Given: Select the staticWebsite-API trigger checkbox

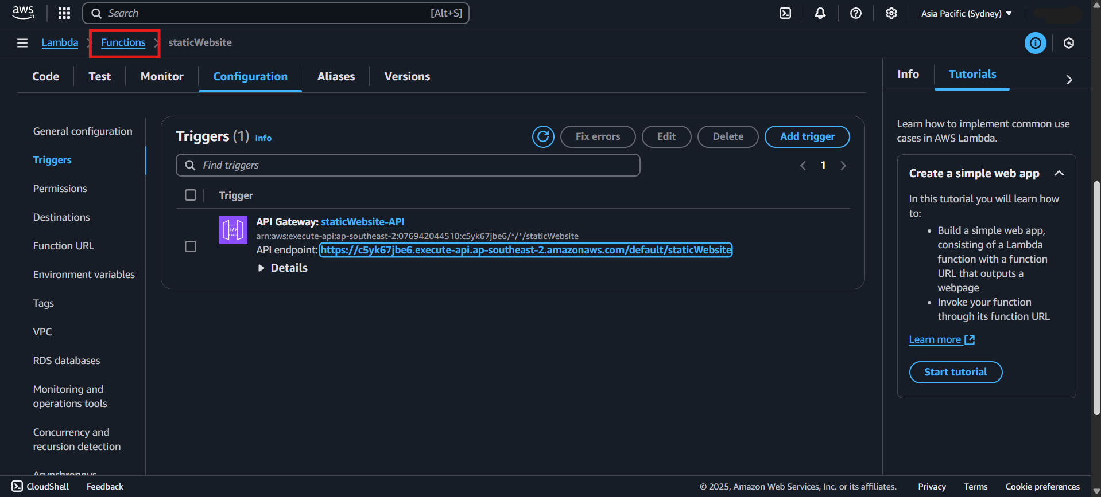Looking at the screenshot, I should click(x=191, y=246).
